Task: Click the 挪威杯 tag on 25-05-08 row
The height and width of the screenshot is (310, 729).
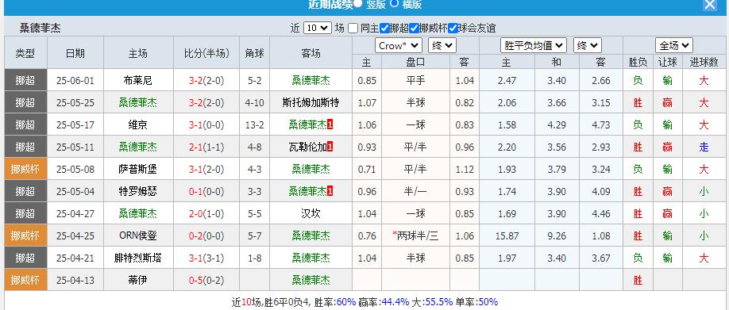Action: pos(25,169)
